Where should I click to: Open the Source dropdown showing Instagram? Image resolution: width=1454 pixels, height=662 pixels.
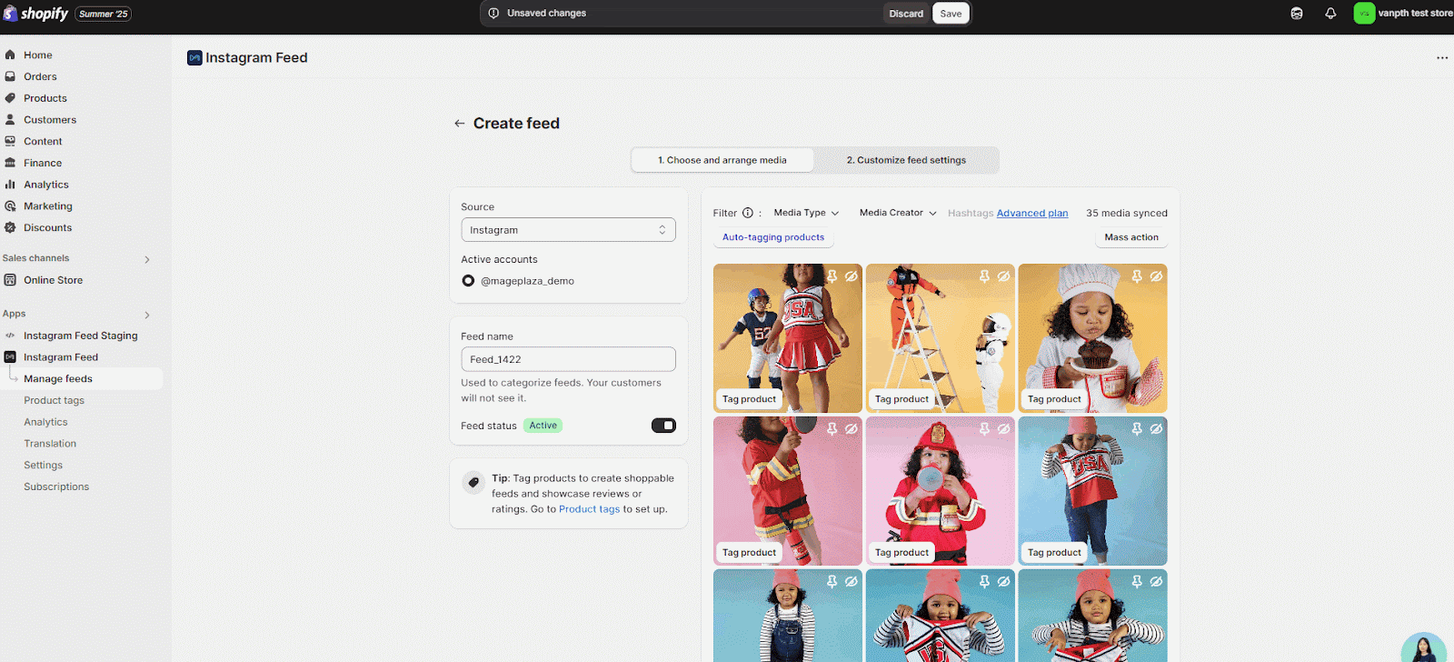click(x=568, y=230)
